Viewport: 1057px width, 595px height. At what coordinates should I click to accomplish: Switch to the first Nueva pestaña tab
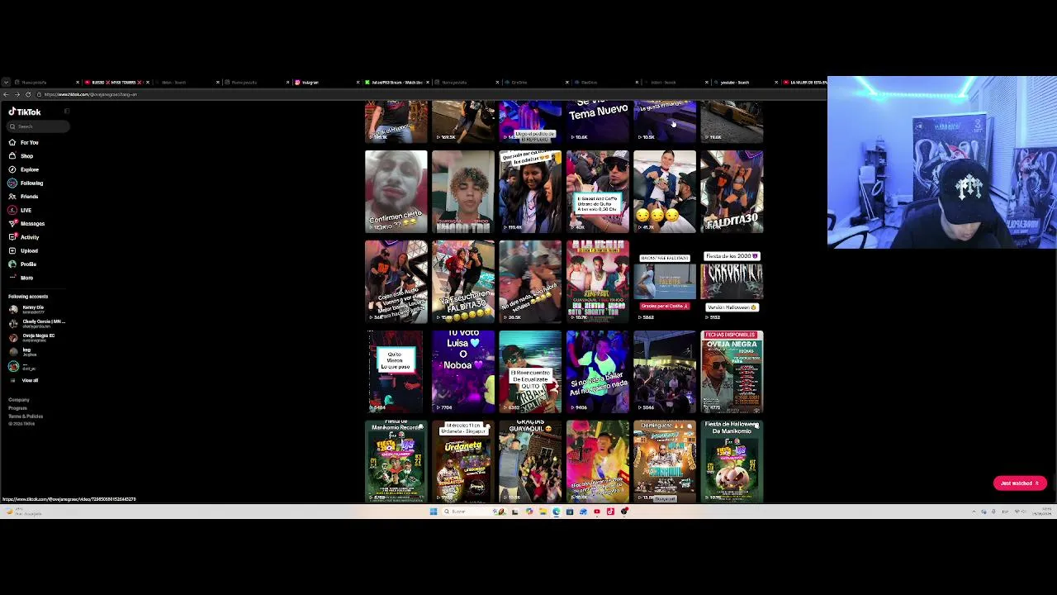45,83
